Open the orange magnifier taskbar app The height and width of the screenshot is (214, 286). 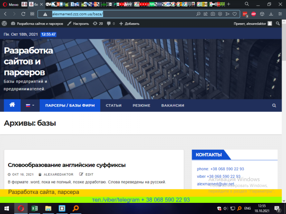76,208
